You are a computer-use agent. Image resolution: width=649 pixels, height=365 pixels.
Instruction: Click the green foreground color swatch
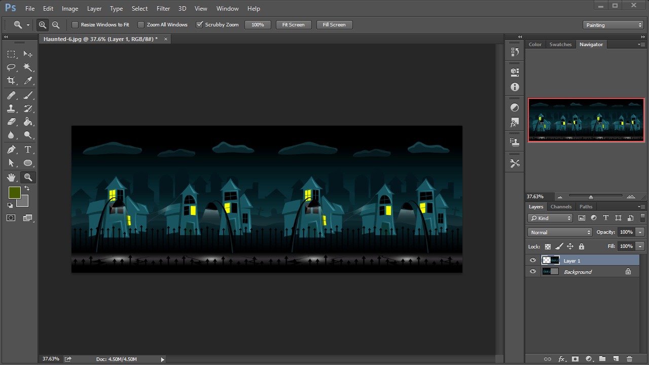[14, 193]
